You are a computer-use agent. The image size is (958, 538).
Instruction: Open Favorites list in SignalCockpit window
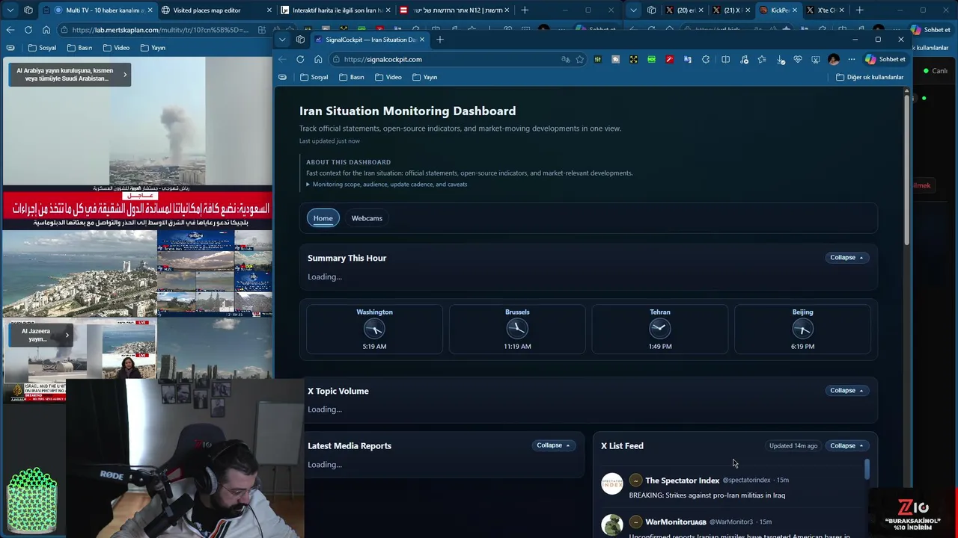pos(761,59)
